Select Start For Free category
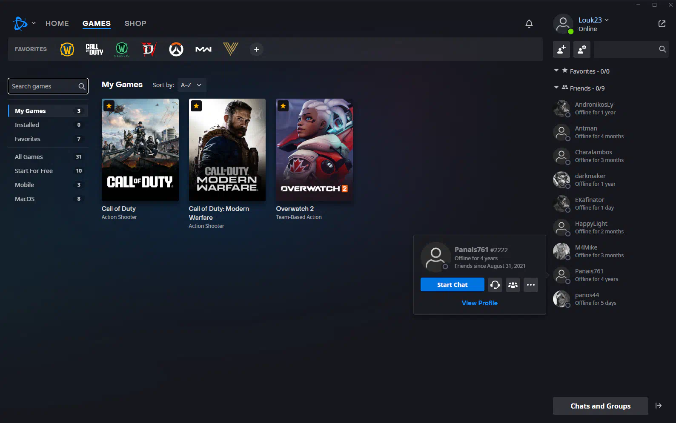Screen dimensions: 676x423 pos(48,171)
